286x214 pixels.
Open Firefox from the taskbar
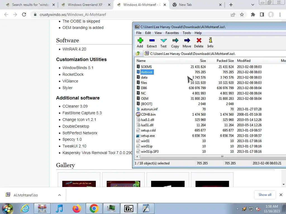point(77,208)
